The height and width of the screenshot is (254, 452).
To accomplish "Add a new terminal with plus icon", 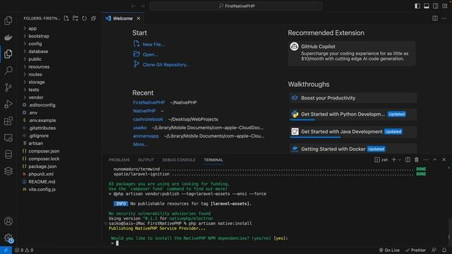I will [393, 159].
